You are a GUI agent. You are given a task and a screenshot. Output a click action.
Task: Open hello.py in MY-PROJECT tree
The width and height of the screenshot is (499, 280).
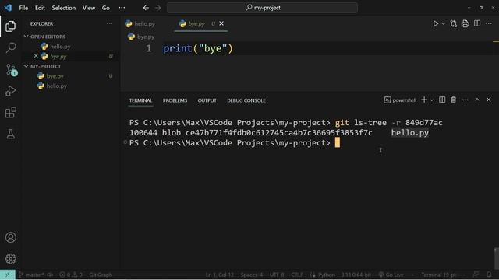click(x=56, y=86)
